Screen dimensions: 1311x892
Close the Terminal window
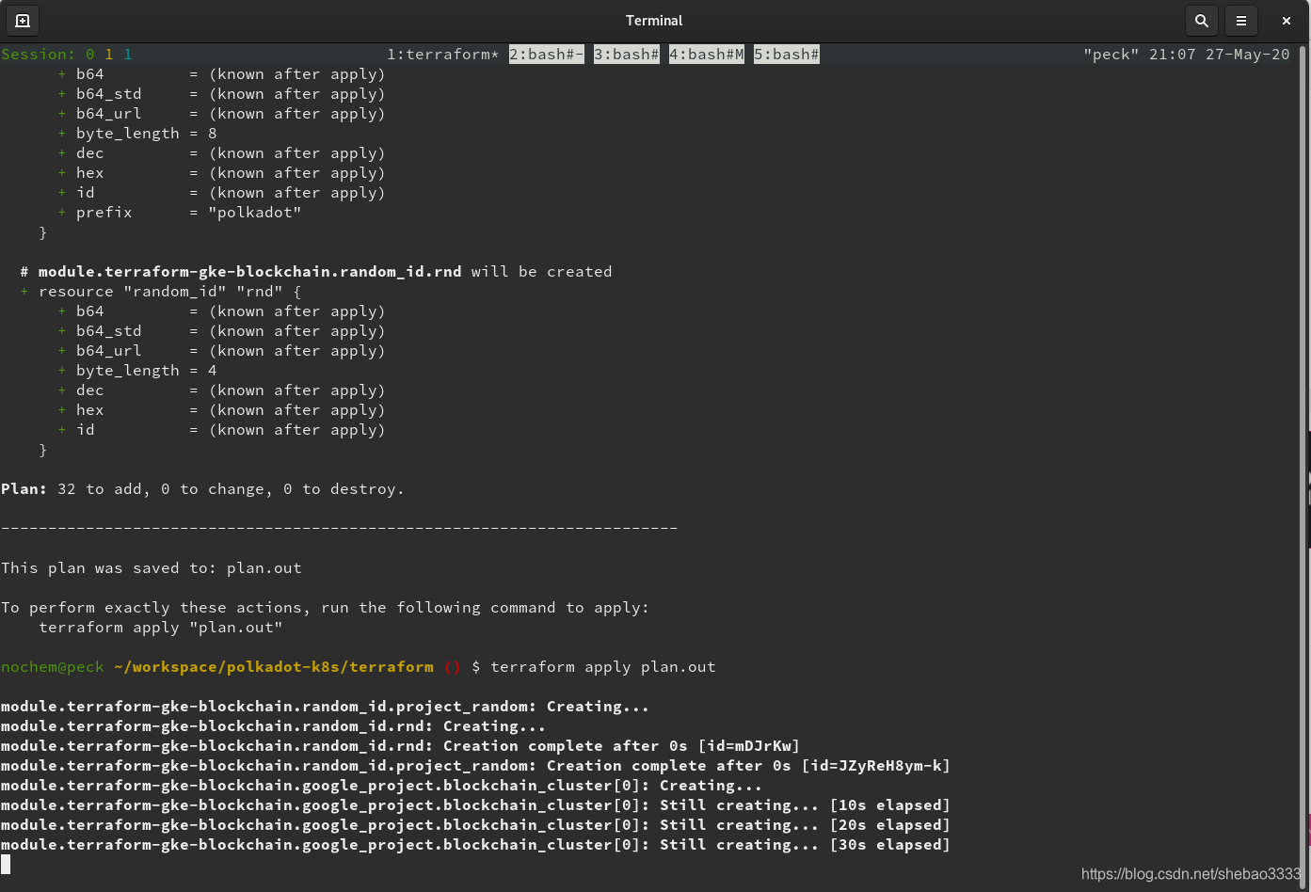[x=1287, y=20]
